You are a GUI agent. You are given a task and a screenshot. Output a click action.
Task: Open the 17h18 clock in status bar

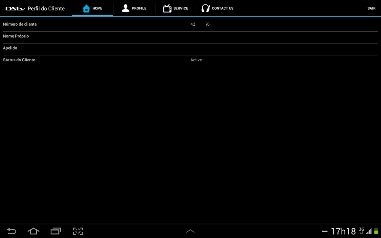tap(343, 231)
